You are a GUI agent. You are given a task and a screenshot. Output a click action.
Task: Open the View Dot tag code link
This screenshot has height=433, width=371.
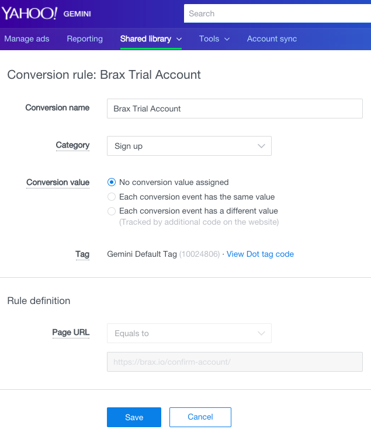tap(260, 254)
